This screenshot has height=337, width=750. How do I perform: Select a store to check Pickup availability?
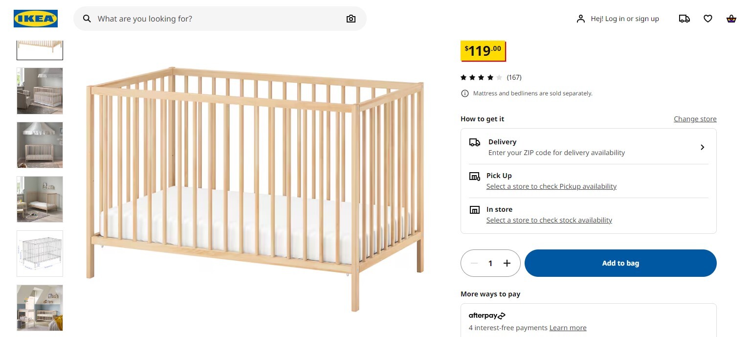click(x=551, y=186)
